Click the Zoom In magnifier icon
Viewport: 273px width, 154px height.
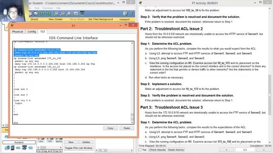pos(56,13)
